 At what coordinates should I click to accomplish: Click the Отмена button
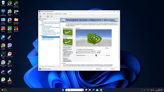(112, 69)
